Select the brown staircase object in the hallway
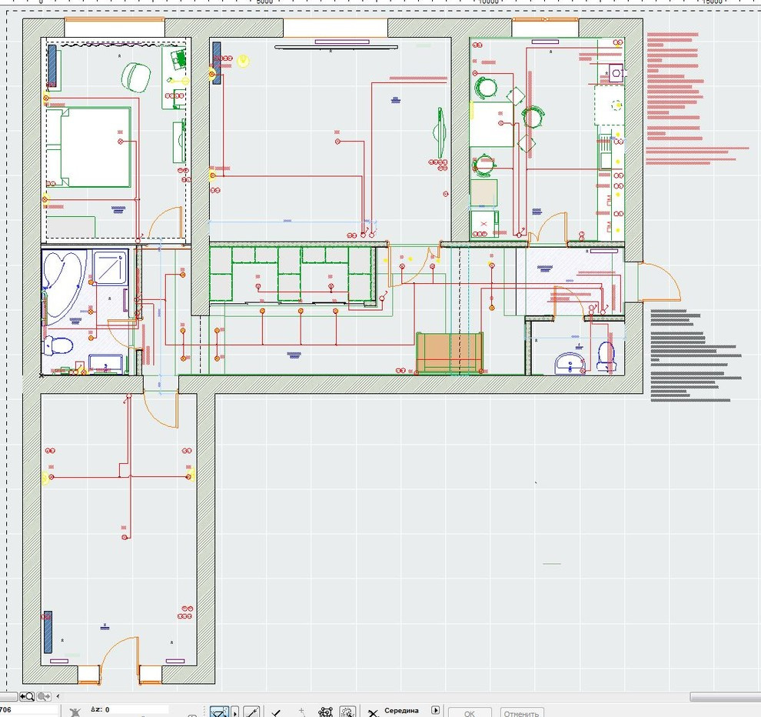Image resolution: width=761 pixels, height=717 pixels. (x=449, y=352)
